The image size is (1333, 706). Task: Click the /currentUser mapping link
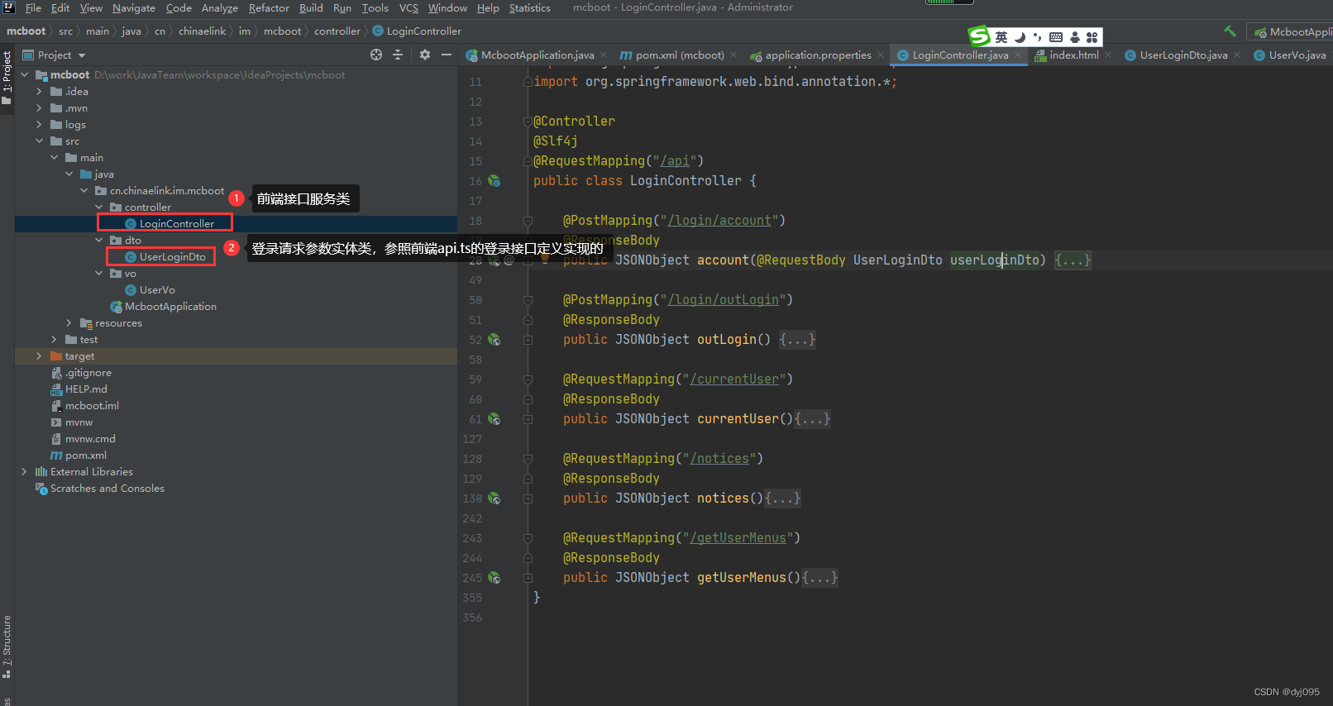coord(734,379)
